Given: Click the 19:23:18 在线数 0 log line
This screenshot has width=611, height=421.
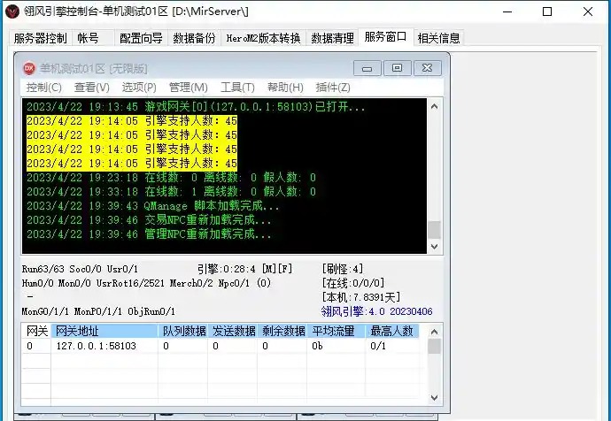Looking at the screenshot, I should coord(172,178).
